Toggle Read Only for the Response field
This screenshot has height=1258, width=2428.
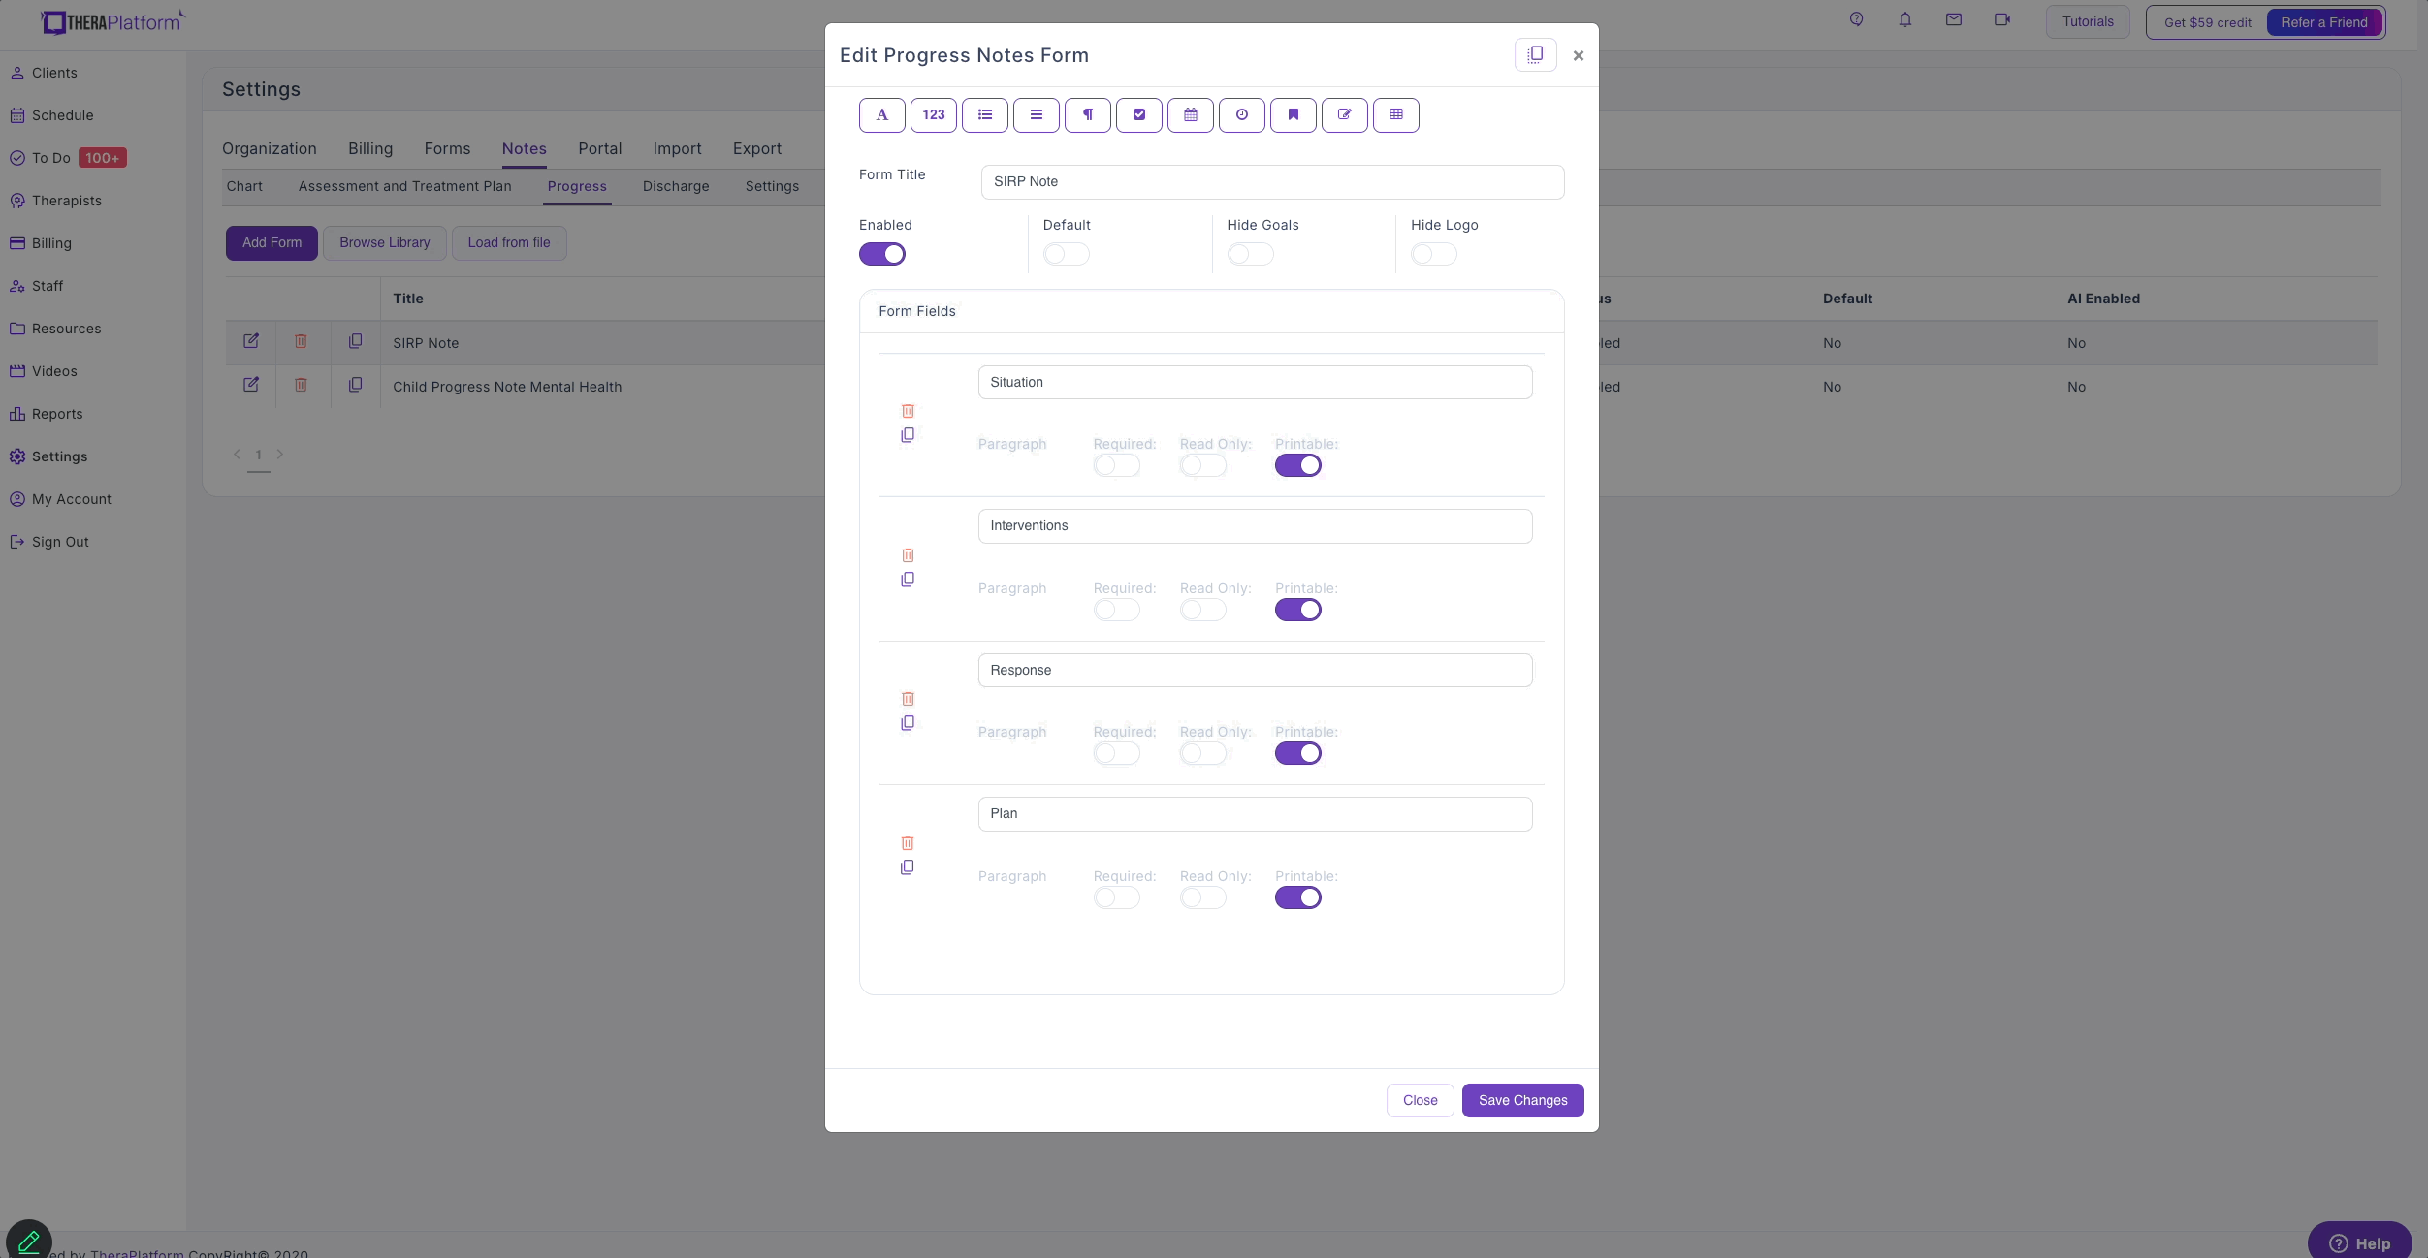pyautogui.click(x=1203, y=753)
